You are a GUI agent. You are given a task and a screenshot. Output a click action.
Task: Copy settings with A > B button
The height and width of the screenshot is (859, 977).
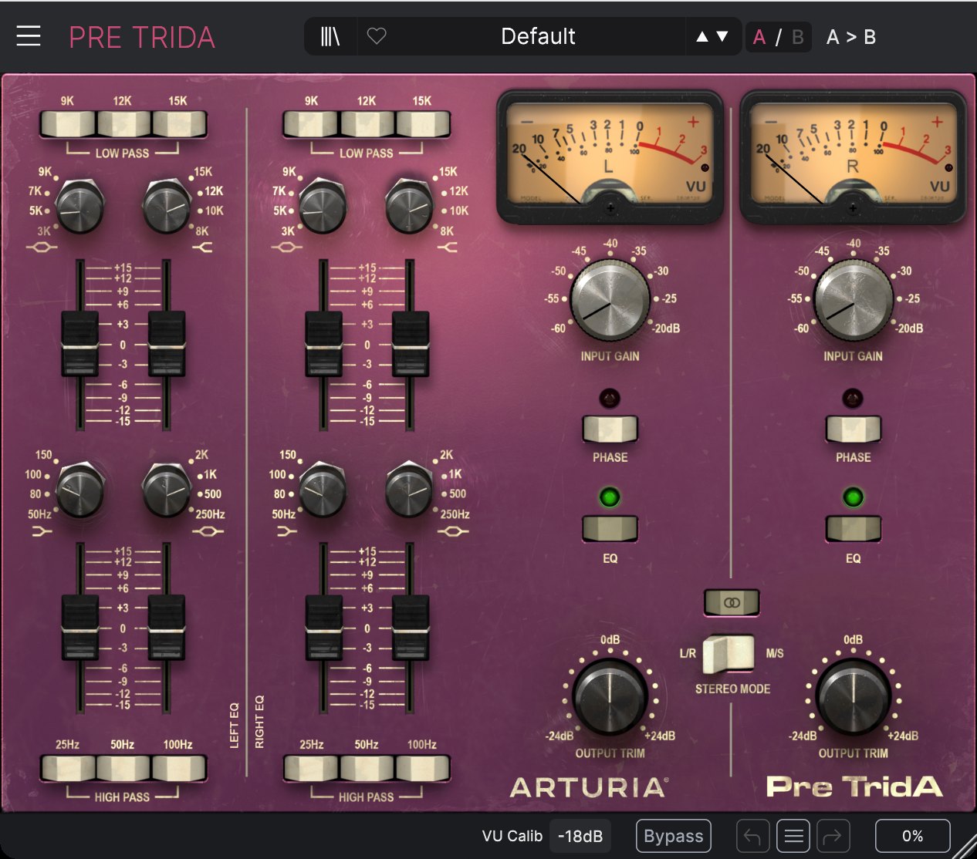(x=850, y=37)
